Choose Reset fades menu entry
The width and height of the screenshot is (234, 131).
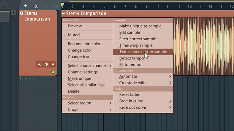pyautogui.click(x=143, y=94)
